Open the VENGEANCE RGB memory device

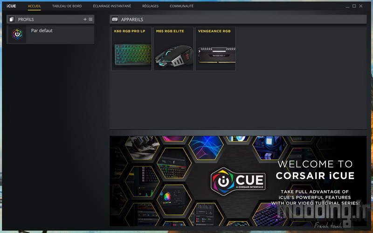tap(215, 49)
